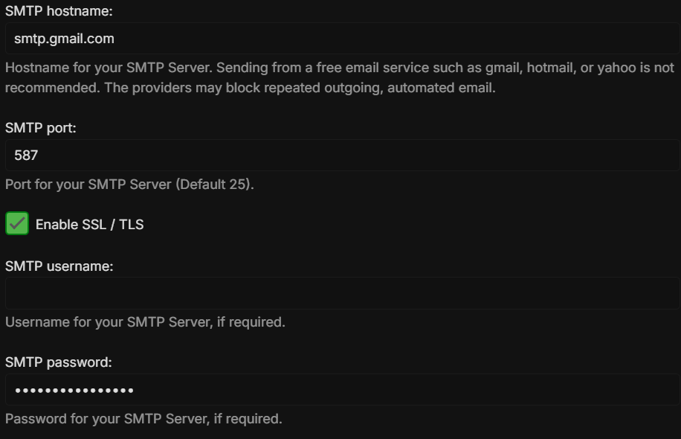Focus the SMTP hostname input field
The width and height of the screenshot is (681, 439).
(x=342, y=39)
